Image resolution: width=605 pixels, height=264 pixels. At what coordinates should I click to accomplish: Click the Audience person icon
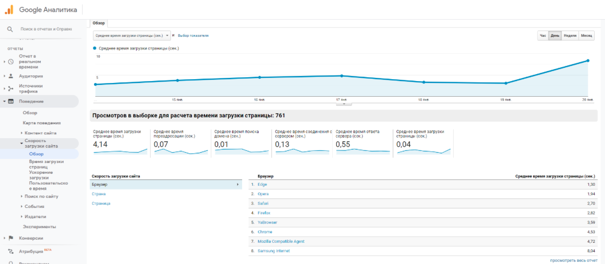pyautogui.click(x=11, y=76)
